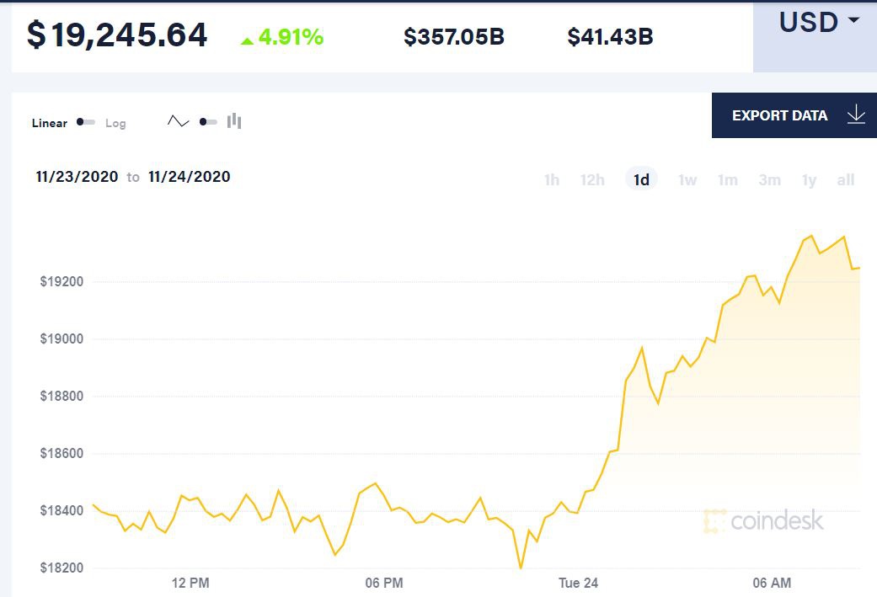The height and width of the screenshot is (597, 877).
Task: Click the start date 11/23/2020
Action: tap(77, 177)
